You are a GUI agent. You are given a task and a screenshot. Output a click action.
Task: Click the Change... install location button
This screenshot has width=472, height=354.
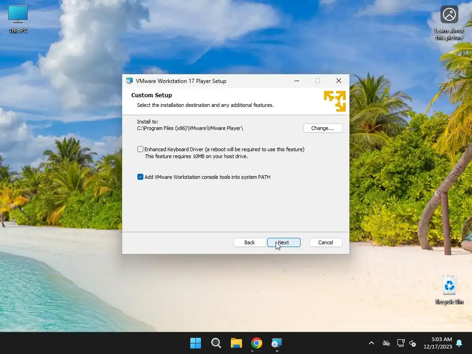click(x=323, y=128)
